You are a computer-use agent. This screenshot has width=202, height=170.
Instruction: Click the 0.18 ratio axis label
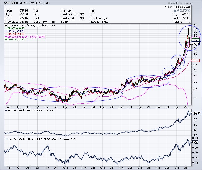pyautogui.click(x=195, y=153)
